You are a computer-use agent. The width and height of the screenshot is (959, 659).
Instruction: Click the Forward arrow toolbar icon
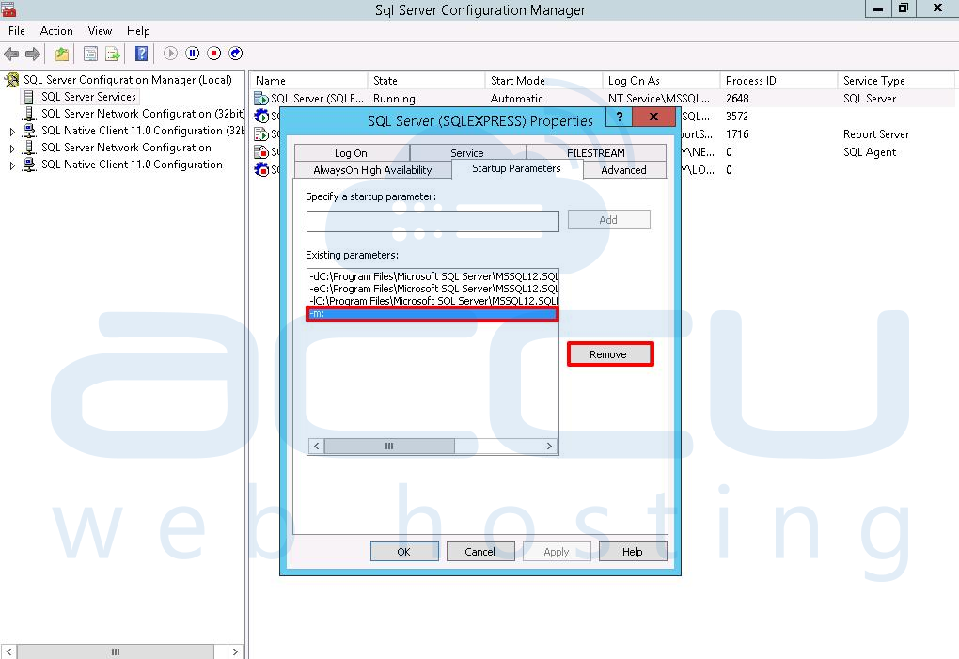point(32,54)
